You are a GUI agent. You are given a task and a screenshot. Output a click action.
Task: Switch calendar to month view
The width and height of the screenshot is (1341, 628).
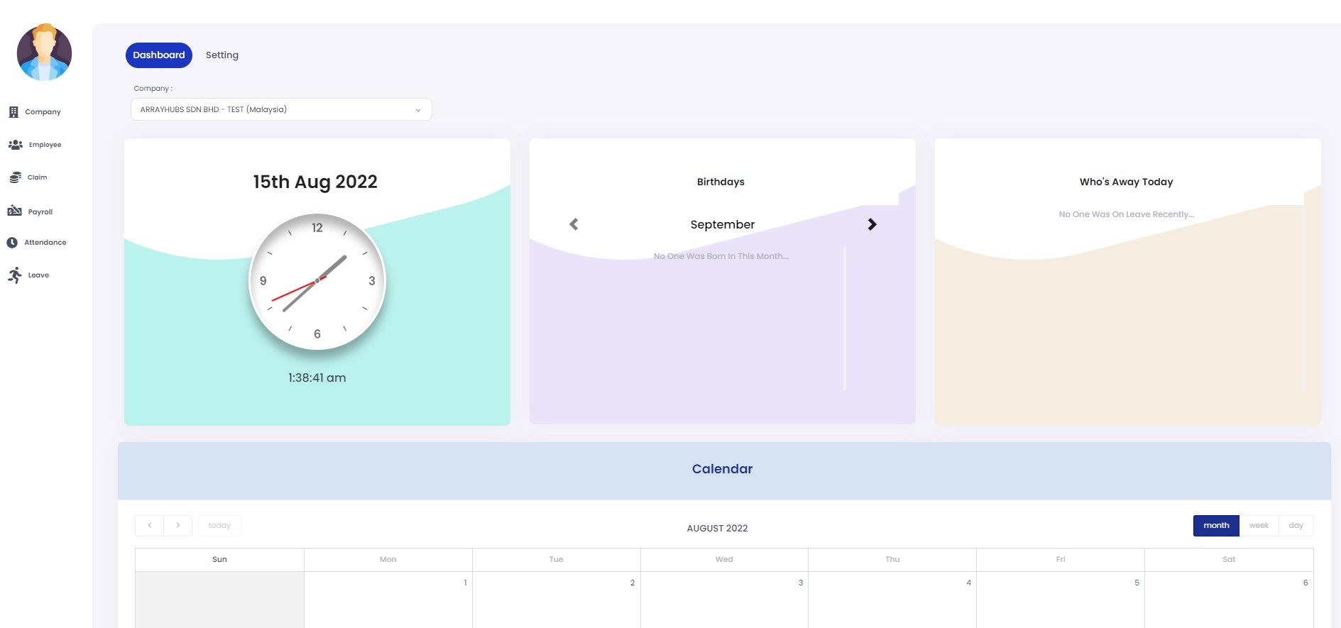pyautogui.click(x=1215, y=526)
